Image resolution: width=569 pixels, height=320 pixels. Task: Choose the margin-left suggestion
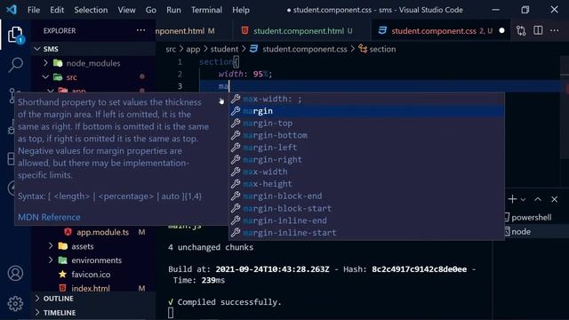[366, 148]
